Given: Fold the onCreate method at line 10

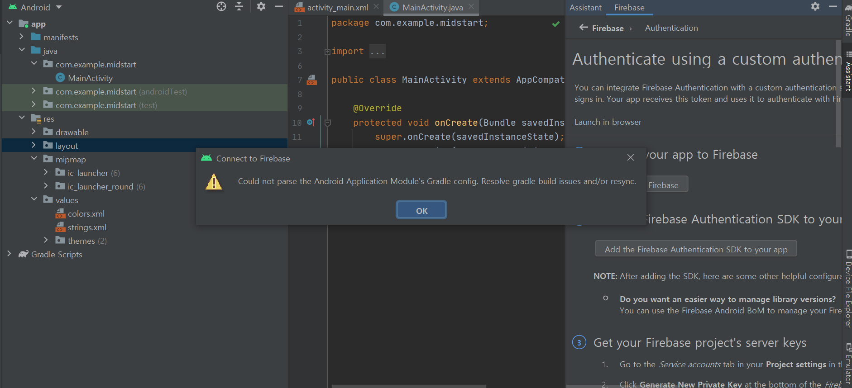Looking at the screenshot, I should [328, 123].
